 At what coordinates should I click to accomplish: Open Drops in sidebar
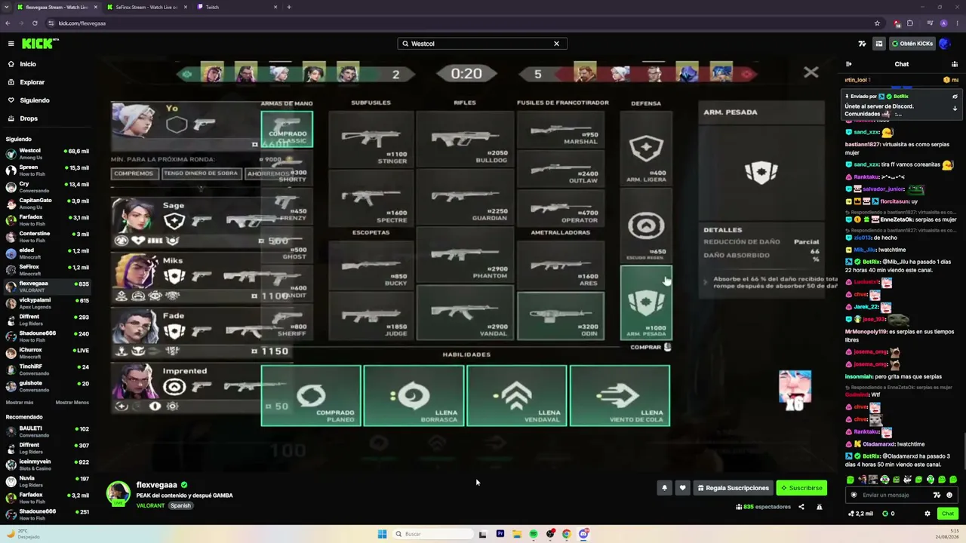[x=29, y=118]
